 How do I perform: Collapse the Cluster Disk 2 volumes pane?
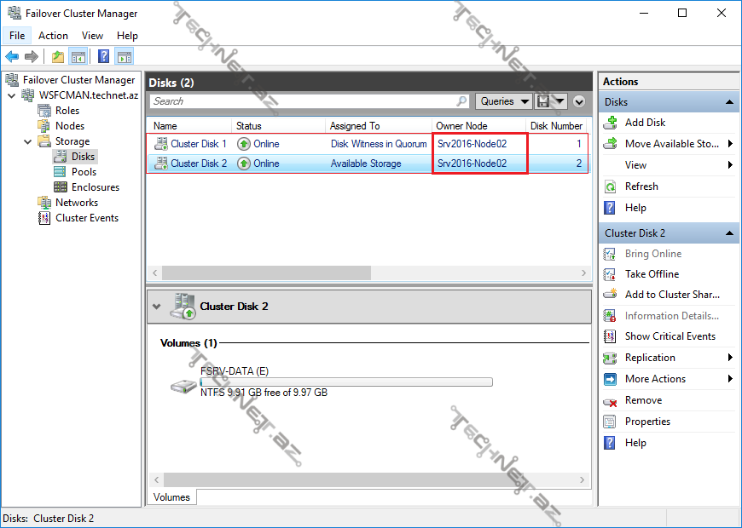[157, 306]
